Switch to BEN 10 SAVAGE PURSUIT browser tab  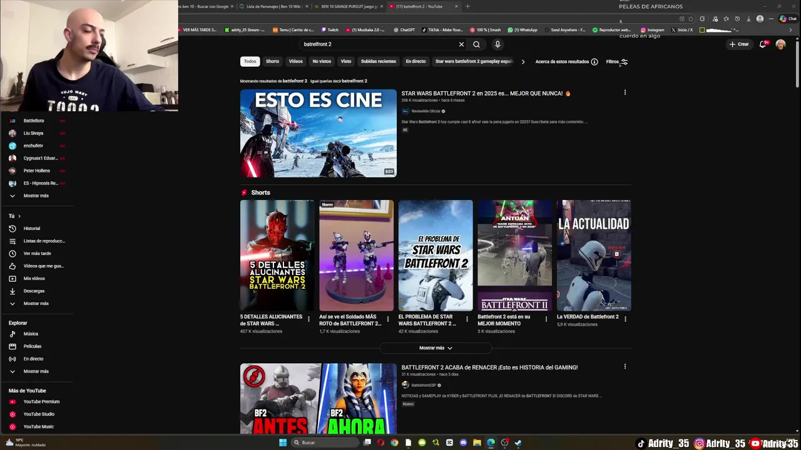click(x=348, y=6)
